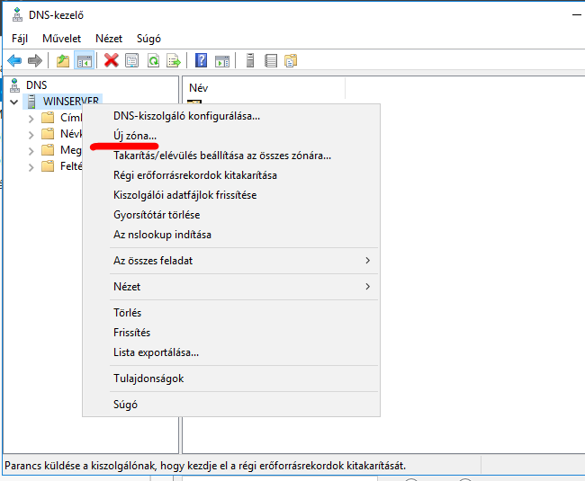This screenshot has height=481, width=585.
Task: Click the New Server tower toolbar icon
Action: (247, 60)
